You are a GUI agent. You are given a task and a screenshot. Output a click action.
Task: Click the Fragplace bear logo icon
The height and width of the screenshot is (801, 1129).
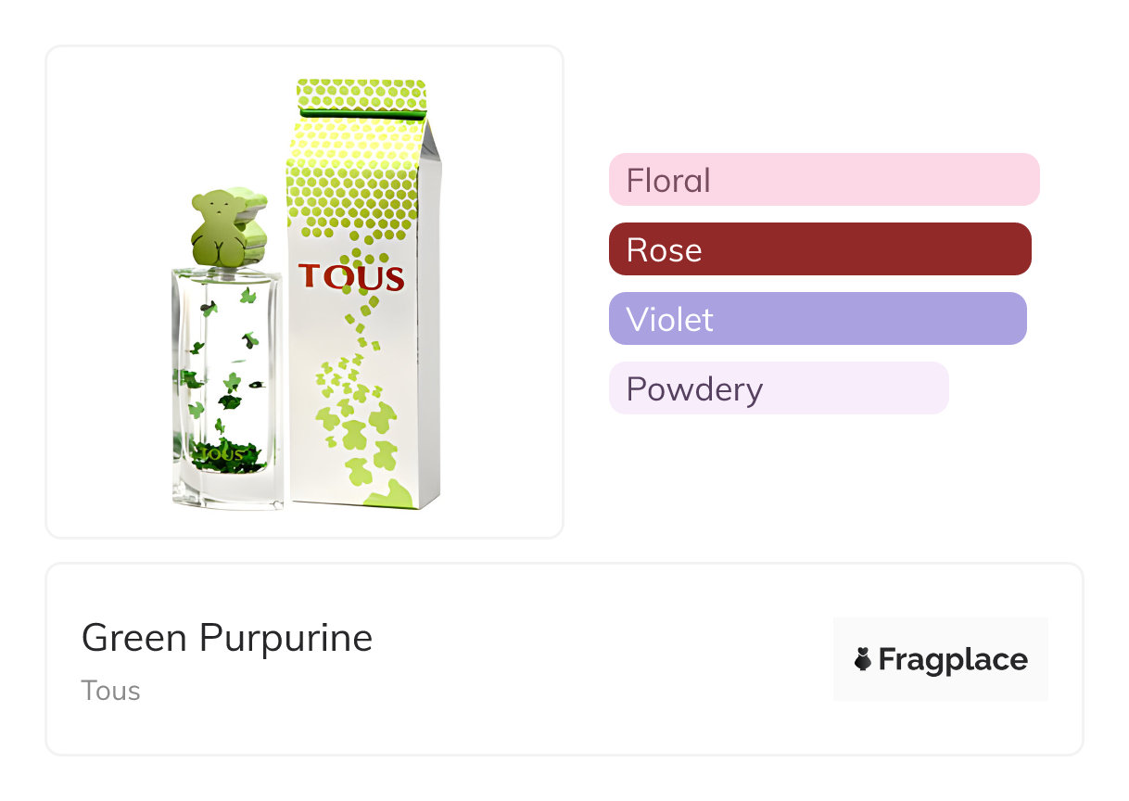[863, 659]
